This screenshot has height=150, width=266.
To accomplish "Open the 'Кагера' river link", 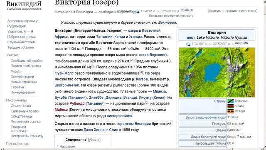I will 142,79.
